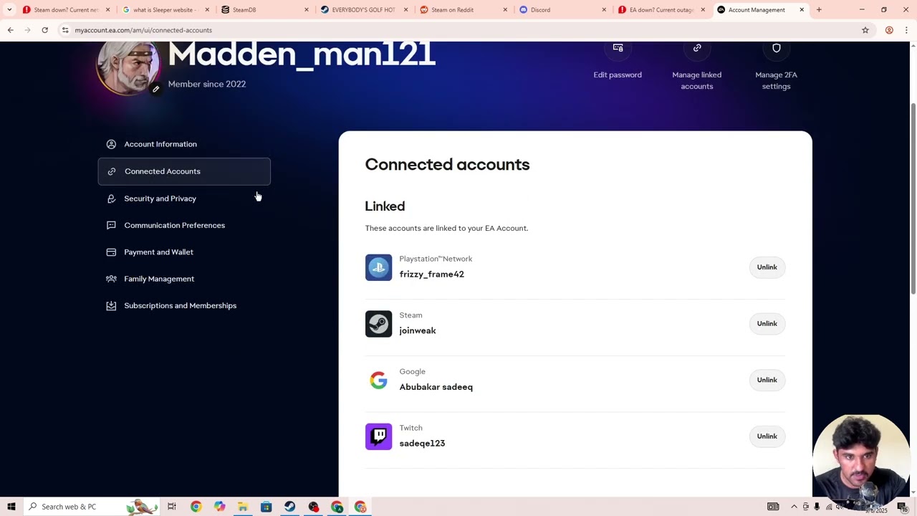Click the pencil edit icon on the avatar

[x=155, y=89]
